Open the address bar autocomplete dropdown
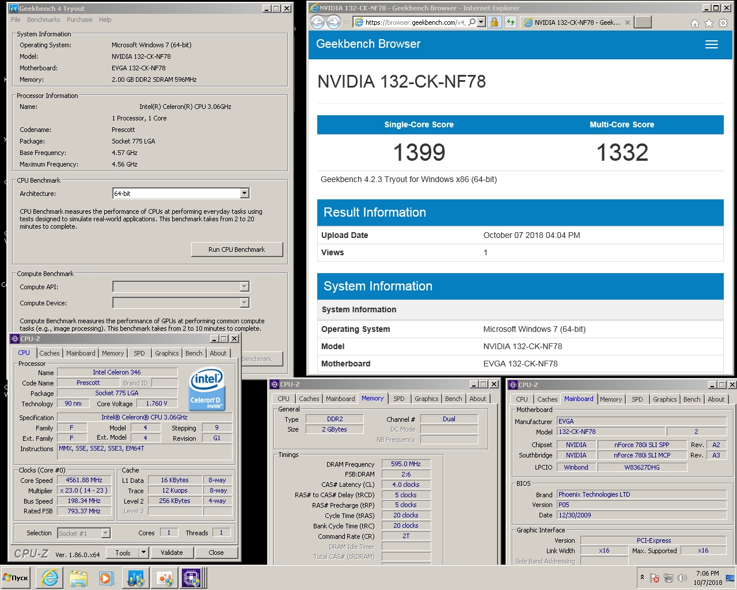 pyautogui.click(x=481, y=22)
